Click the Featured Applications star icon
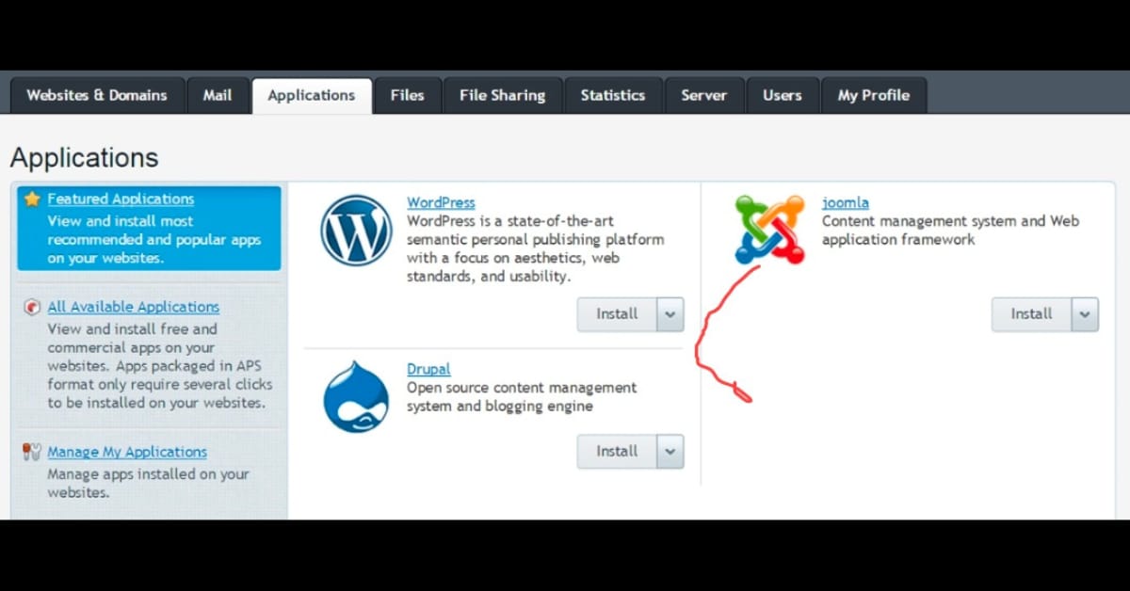Screen dimensions: 1130x591 (x=33, y=200)
